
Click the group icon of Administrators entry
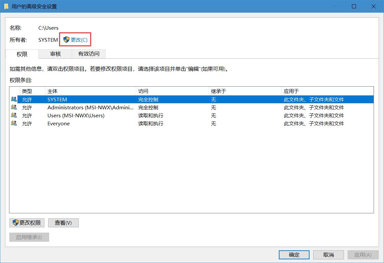[14, 107]
